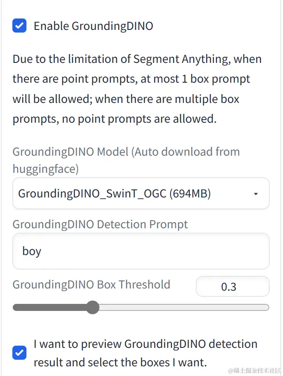This screenshot has width=283, height=376.
Task: Click the Segment Anything limitation paragraph
Action: point(137,89)
